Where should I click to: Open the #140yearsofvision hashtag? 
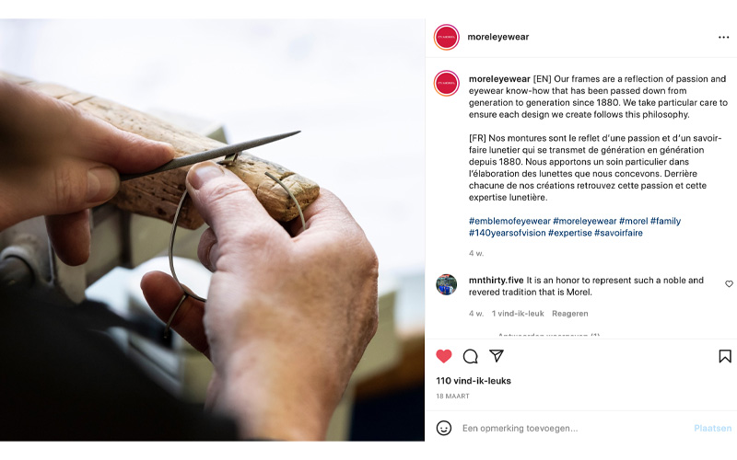click(508, 233)
